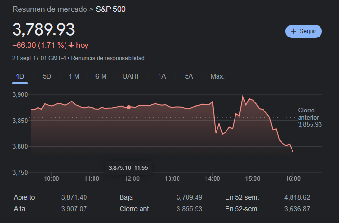Open the 6 M chart range
Image resolution: width=339 pixels, height=223 pixels.
[101, 76]
